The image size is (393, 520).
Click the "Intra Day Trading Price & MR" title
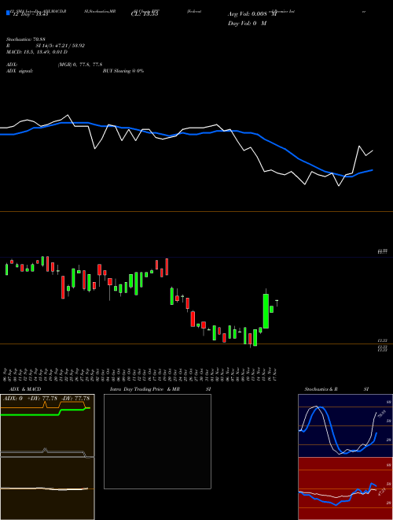145,389
